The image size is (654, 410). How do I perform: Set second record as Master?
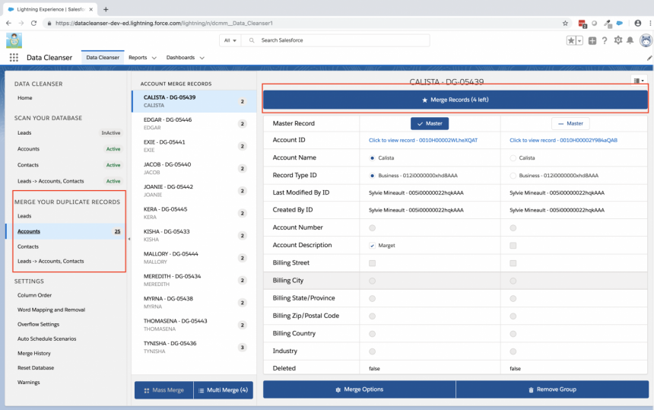point(570,123)
